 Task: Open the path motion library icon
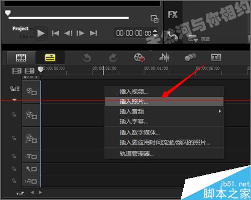pyautogui.click(x=173, y=35)
